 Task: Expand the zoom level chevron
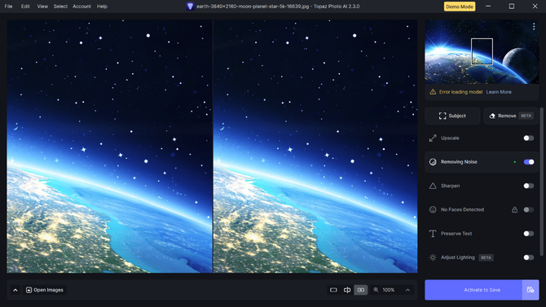click(407, 290)
